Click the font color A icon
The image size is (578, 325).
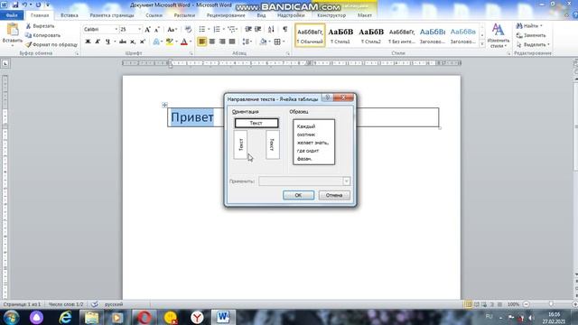click(x=184, y=42)
